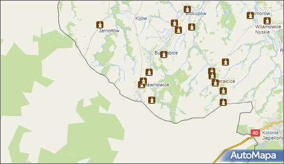Select the church marker overlapping the Gierałcice label
Screen dimensions: 284x164
[215, 82]
